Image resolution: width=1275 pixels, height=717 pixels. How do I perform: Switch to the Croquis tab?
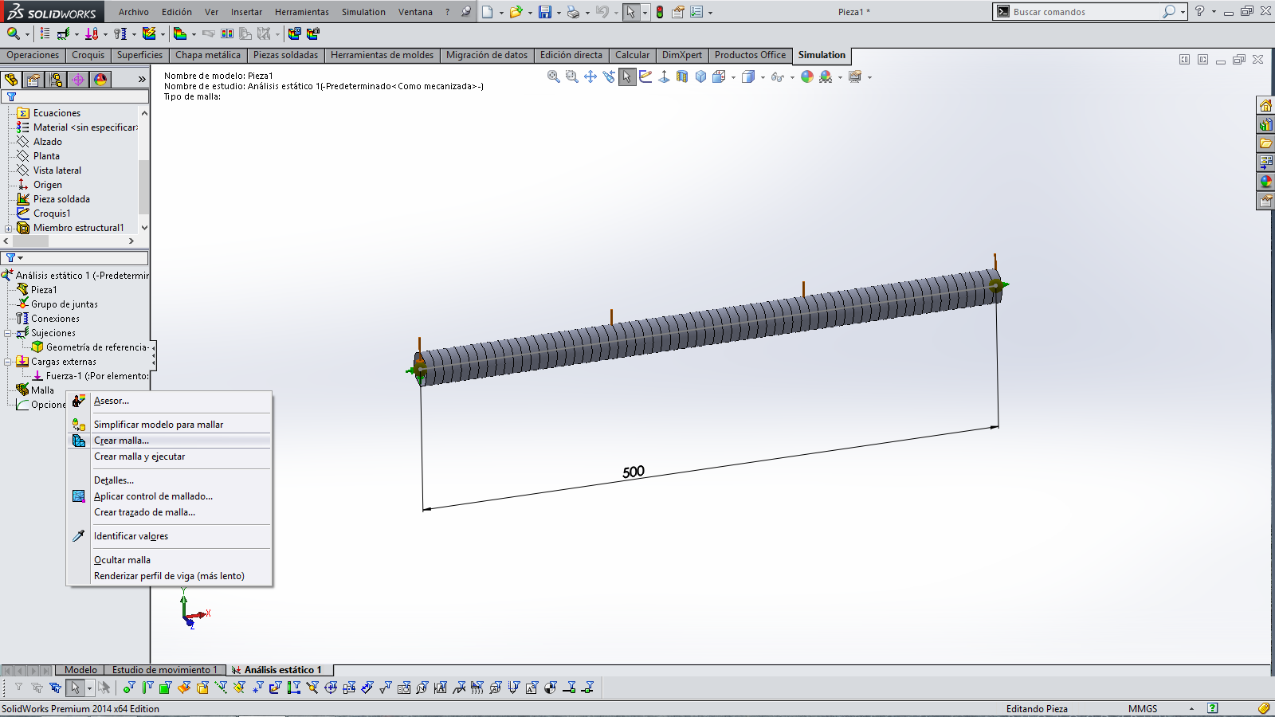click(x=88, y=55)
